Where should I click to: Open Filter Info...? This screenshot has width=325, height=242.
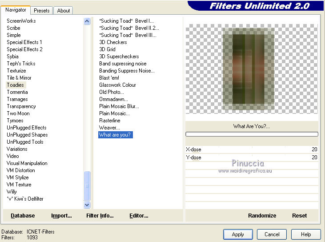100,216
